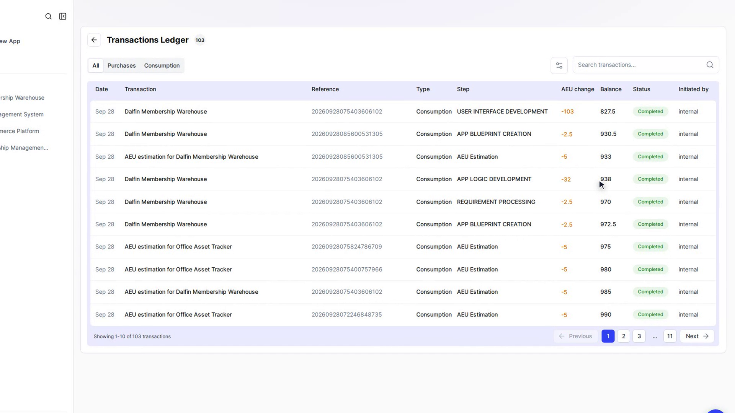Screen dimensions: 735x413
Task: Go back using the arrow button
Action: coord(94,40)
